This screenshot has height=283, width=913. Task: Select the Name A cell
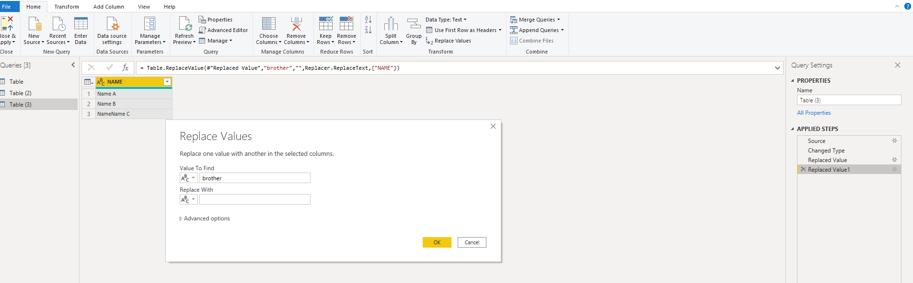tap(134, 94)
